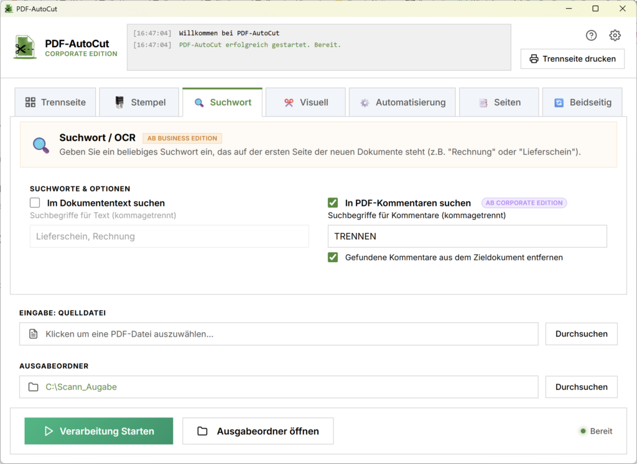
Task: Switch to the Seiten tab
Action: coord(499,102)
